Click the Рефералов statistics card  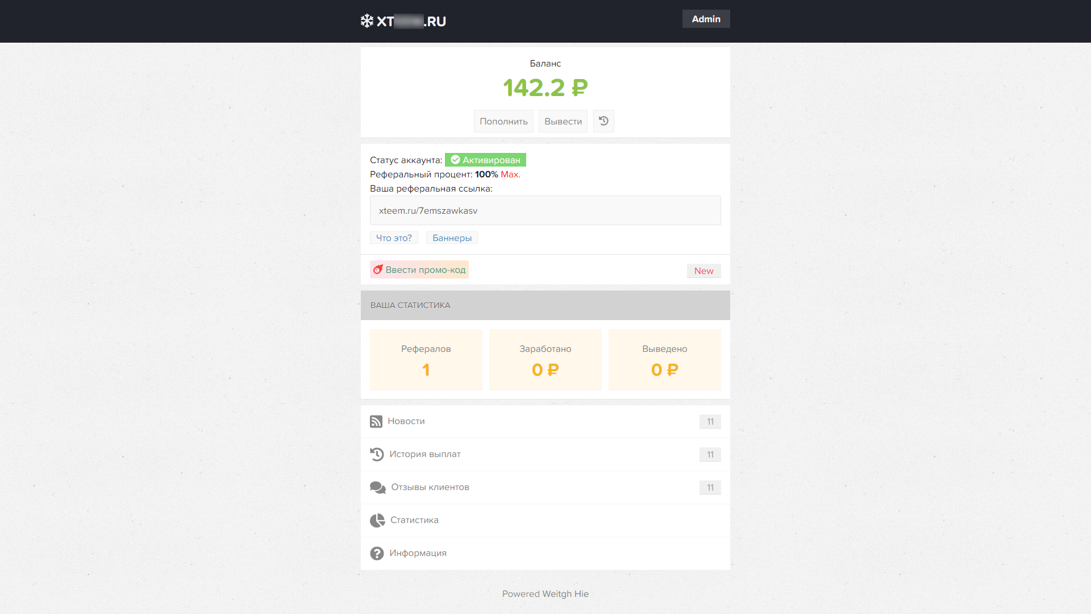426,359
